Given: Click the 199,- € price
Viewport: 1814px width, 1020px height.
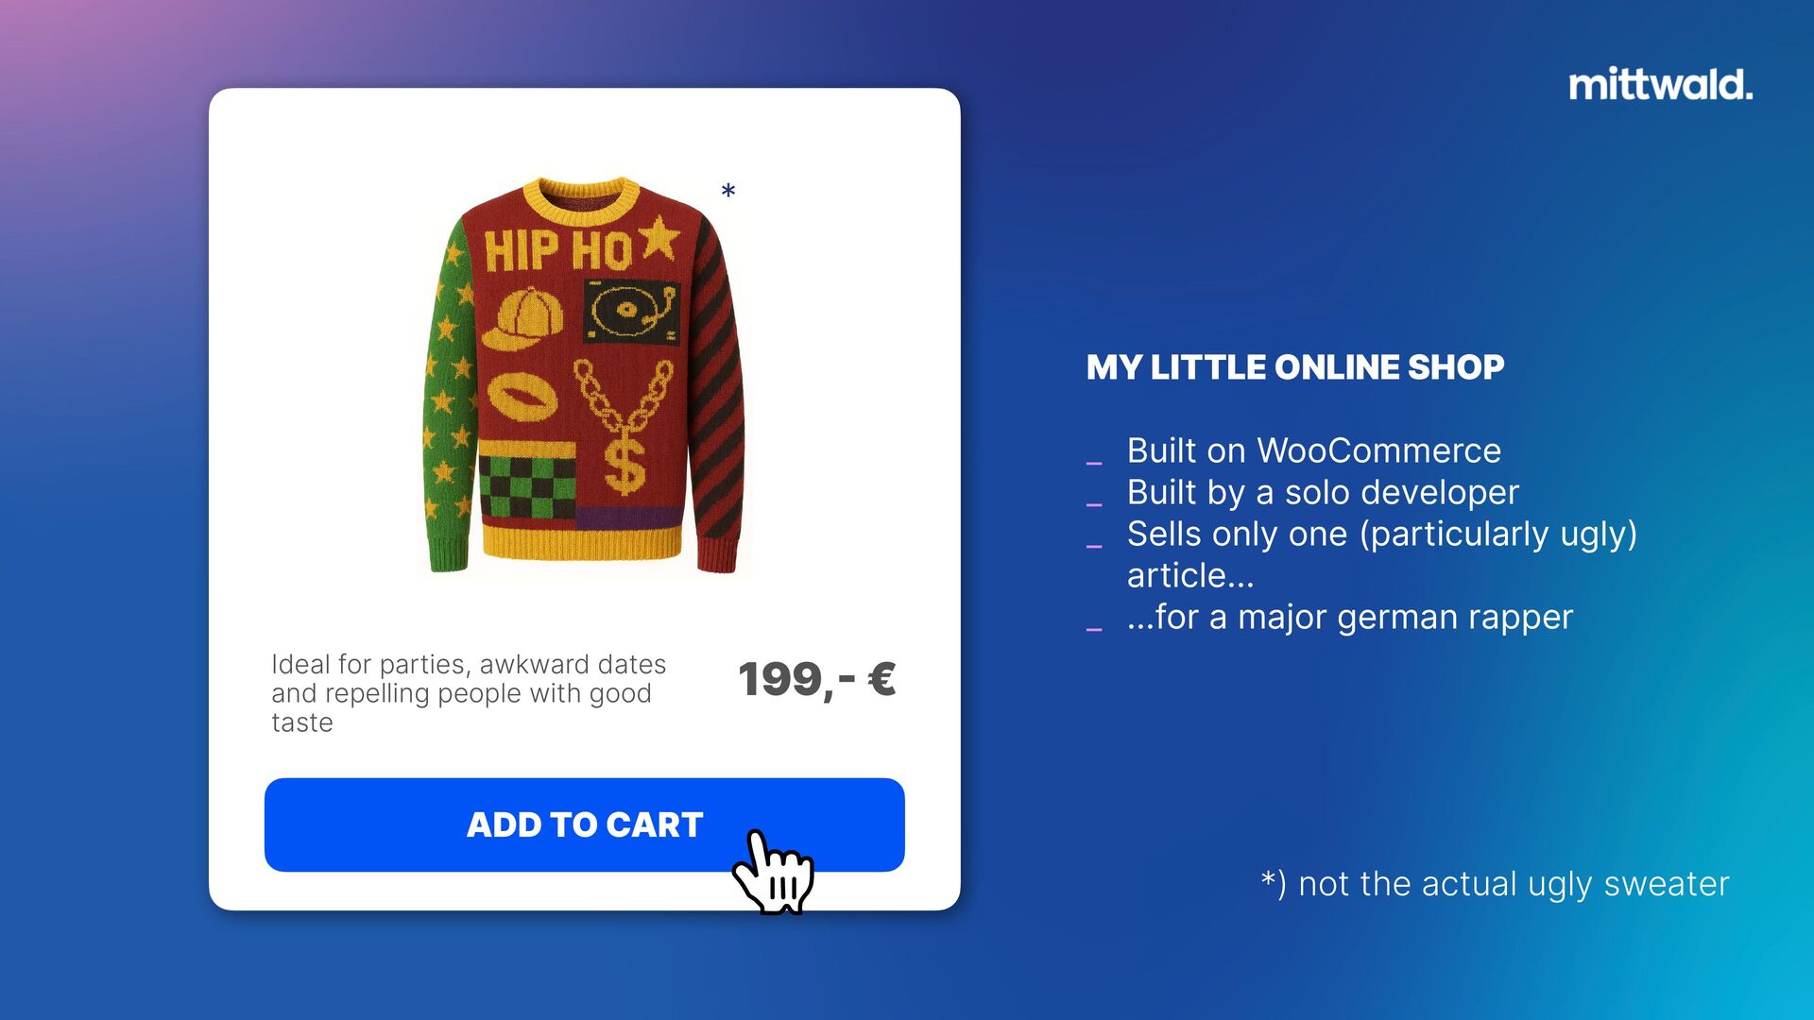Looking at the screenshot, I should (817, 679).
